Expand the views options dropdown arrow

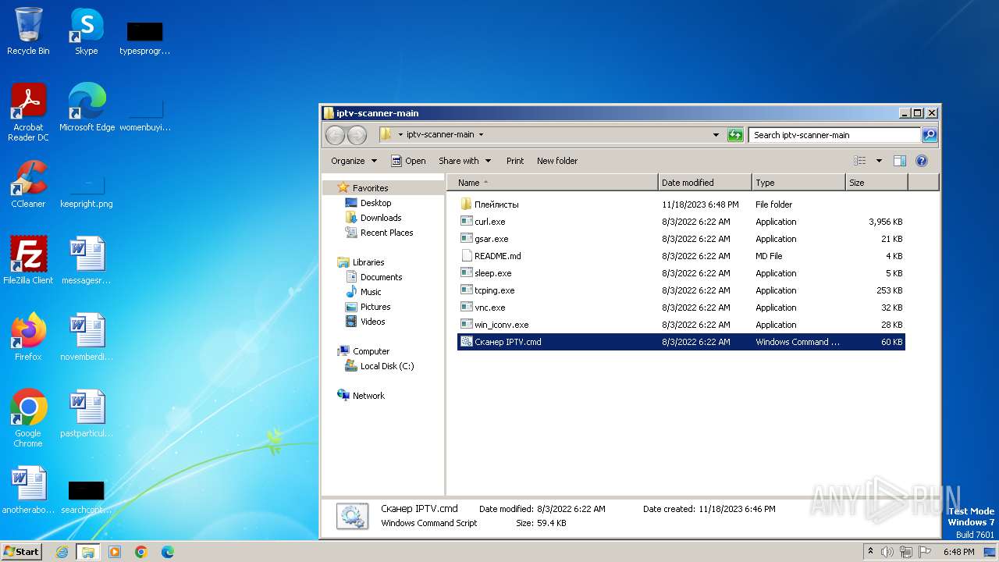click(x=879, y=161)
